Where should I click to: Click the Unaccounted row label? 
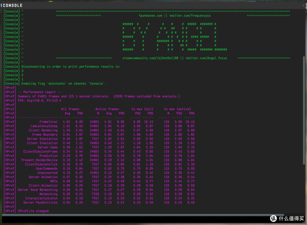click(47, 173)
